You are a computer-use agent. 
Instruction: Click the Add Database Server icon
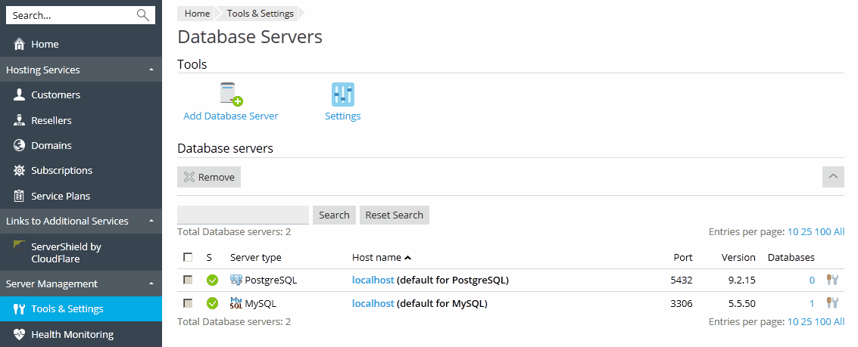231,94
